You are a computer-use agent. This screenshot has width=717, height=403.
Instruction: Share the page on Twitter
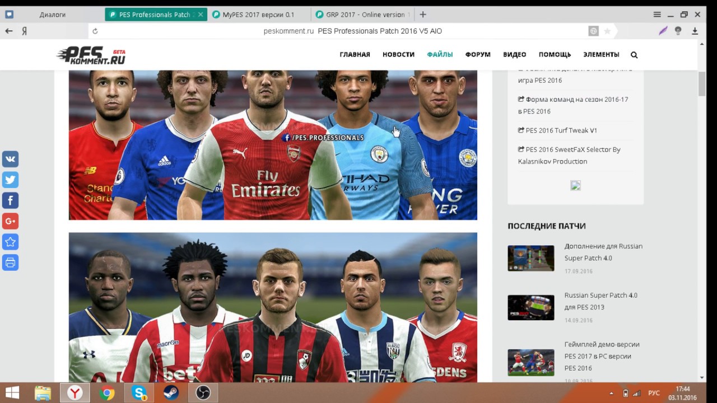(10, 180)
